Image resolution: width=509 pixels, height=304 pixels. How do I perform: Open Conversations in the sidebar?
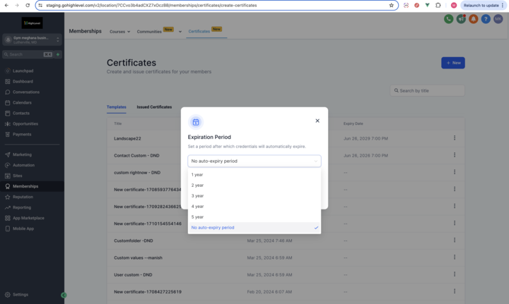point(26,92)
